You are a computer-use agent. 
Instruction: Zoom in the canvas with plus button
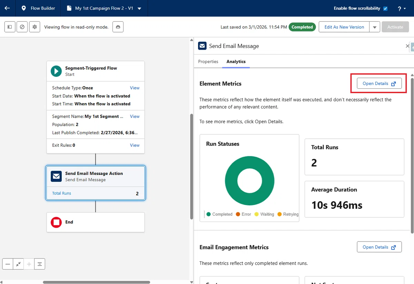(29, 264)
